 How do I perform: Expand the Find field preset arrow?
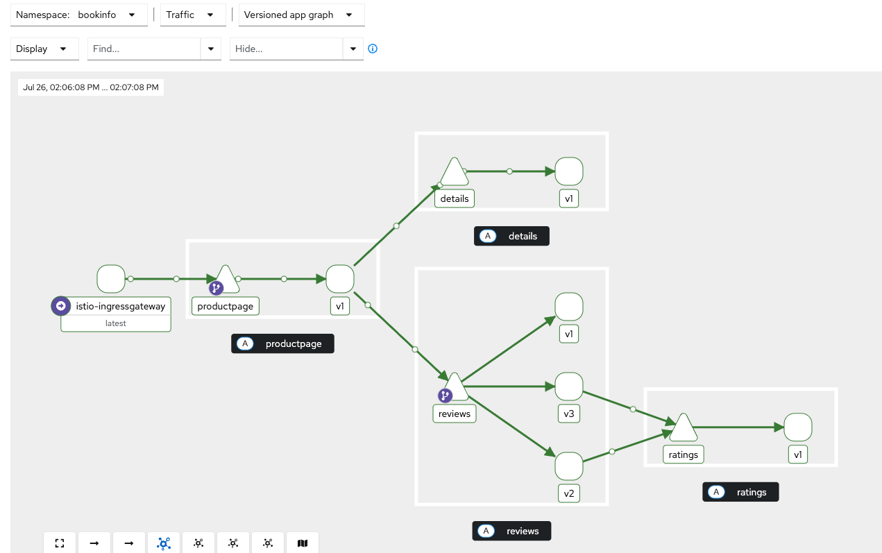pyautogui.click(x=211, y=49)
